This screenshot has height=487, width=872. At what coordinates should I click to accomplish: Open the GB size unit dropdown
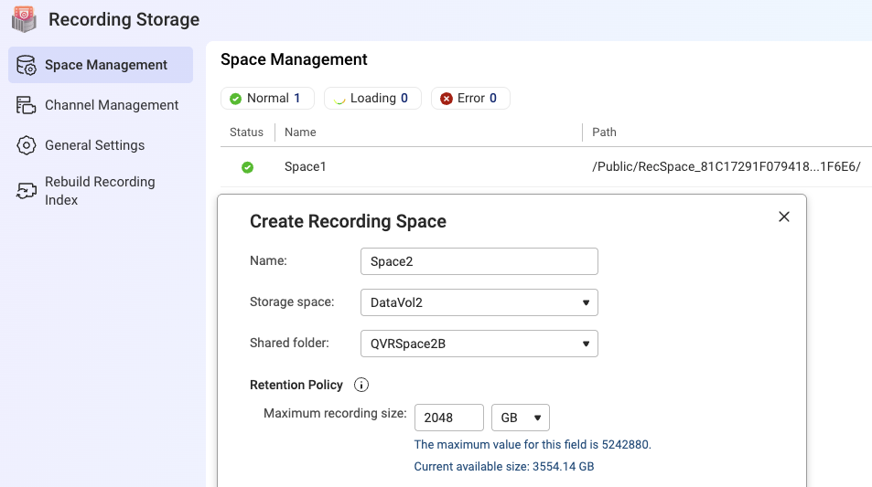(x=520, y=418)
